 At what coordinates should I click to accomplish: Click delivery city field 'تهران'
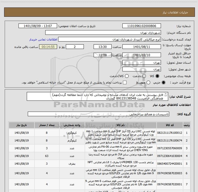click(141, 69)
